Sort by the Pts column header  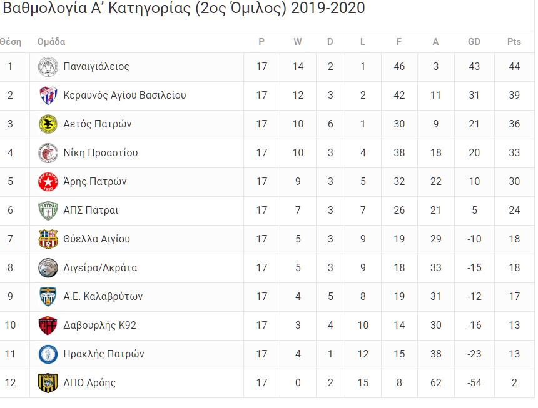(514, 42)
